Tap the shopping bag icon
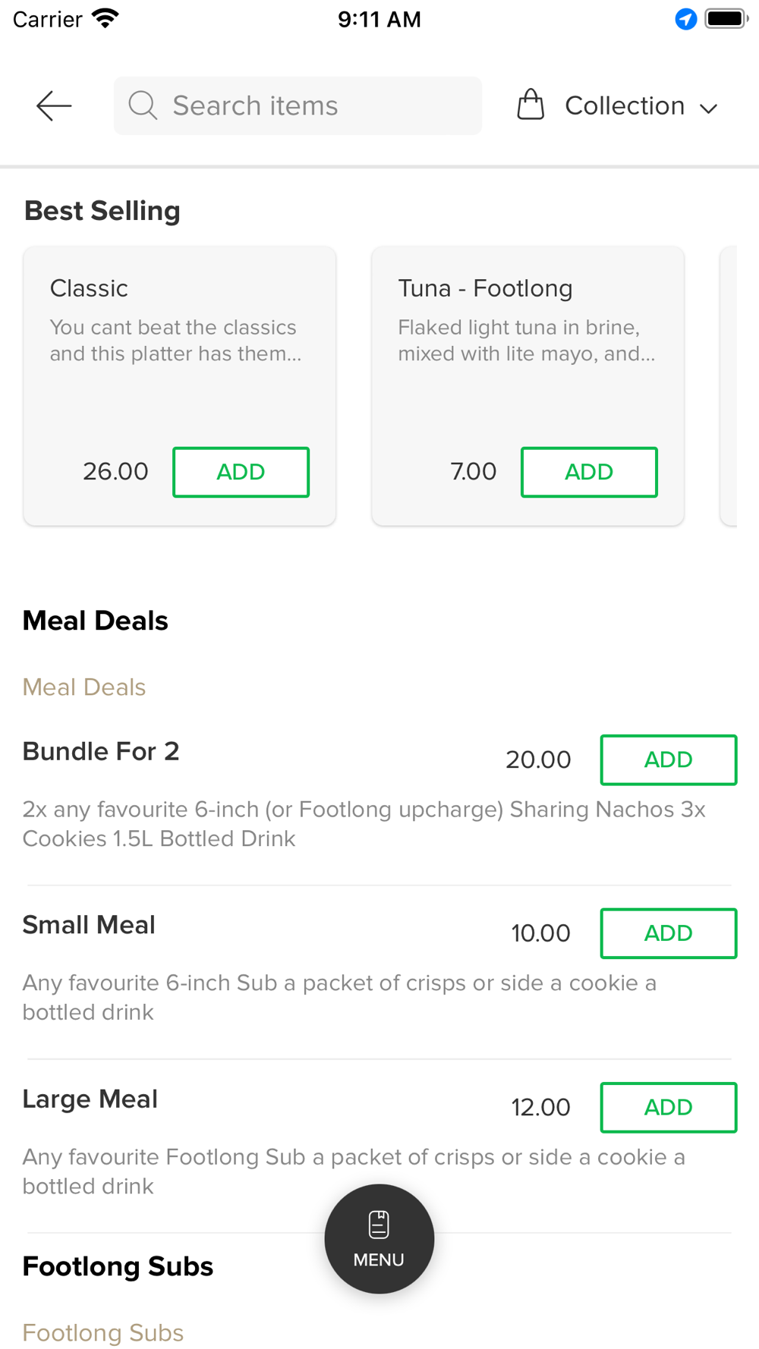This screenshot has height=1349, width=759. 531,105
